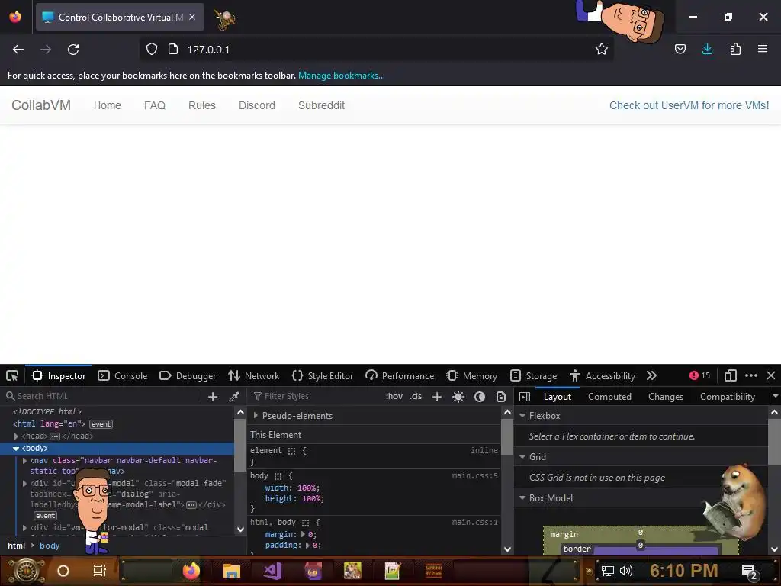Open the Accessibility tab
The image size is (781, 586).
[603, 375]
